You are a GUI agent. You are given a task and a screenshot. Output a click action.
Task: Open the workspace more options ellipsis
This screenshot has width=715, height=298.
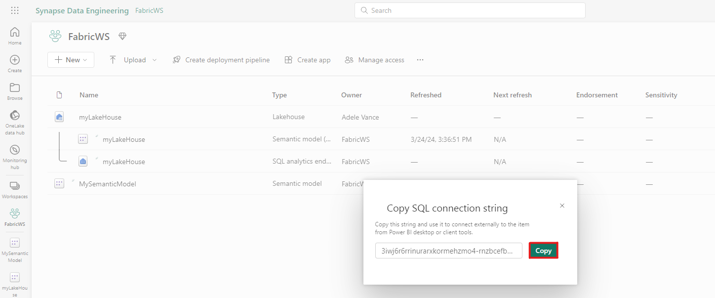pos(420,59)
